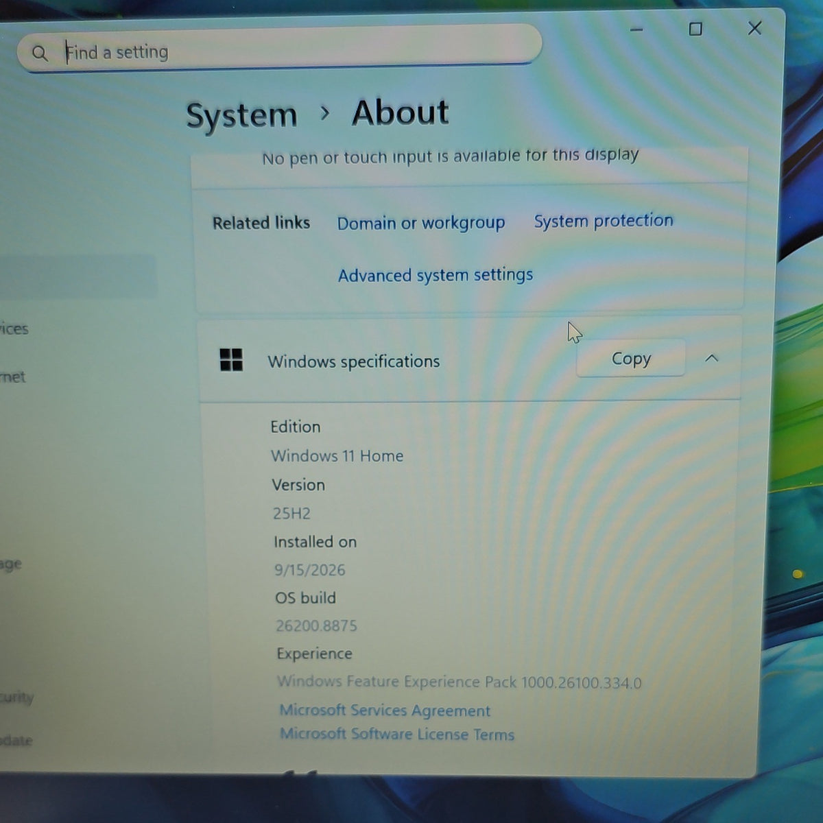Click the Related links label
Screen dimensions: 823x823
coord(261,223)
